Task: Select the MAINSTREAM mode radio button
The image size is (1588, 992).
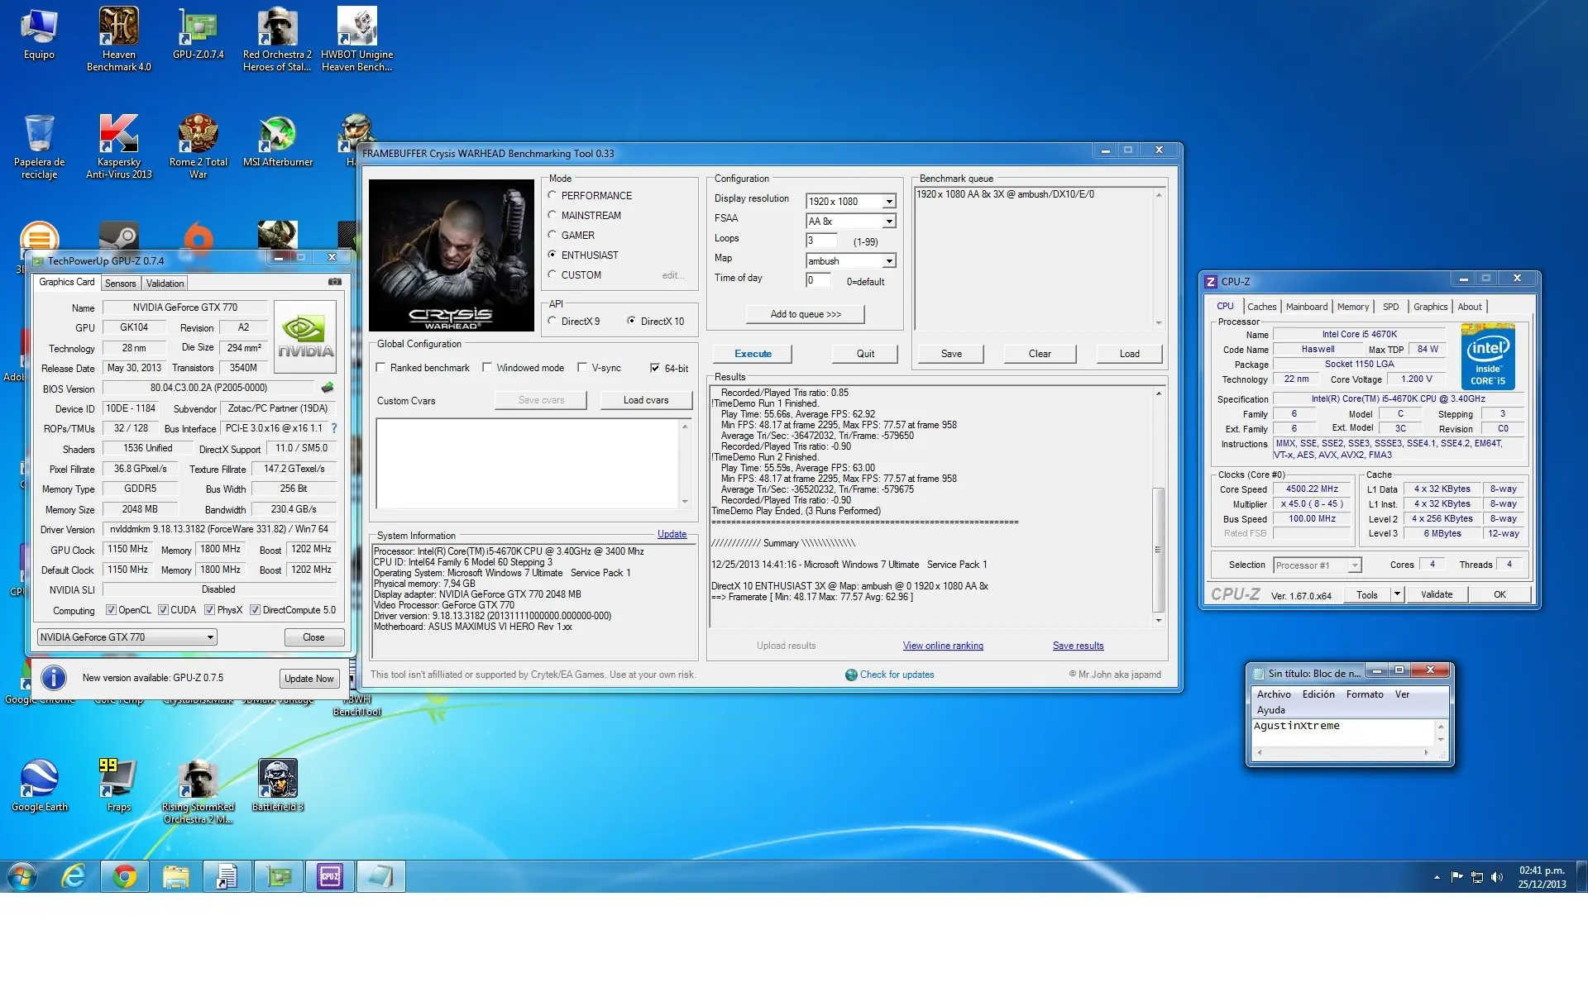Action: point(552,215)
